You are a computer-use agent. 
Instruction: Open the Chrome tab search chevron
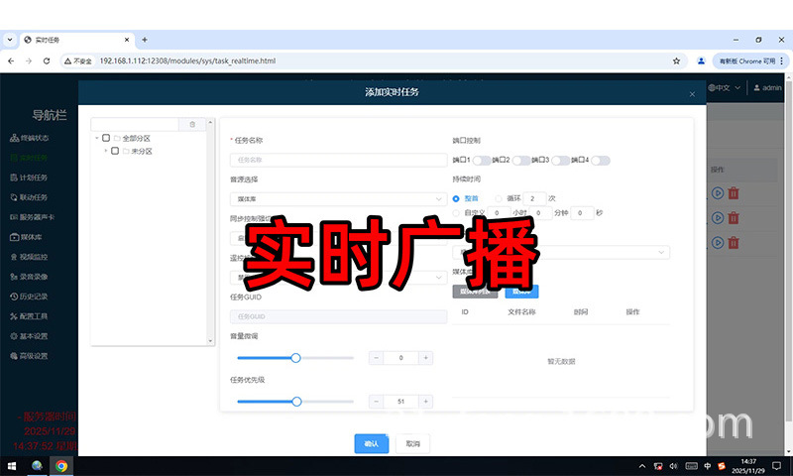click(x=10, y=40)
